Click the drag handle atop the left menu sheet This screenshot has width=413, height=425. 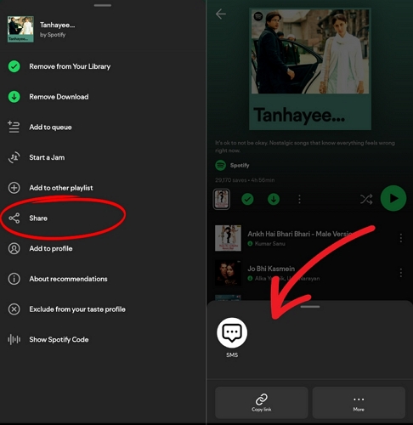tap(103, 5)
